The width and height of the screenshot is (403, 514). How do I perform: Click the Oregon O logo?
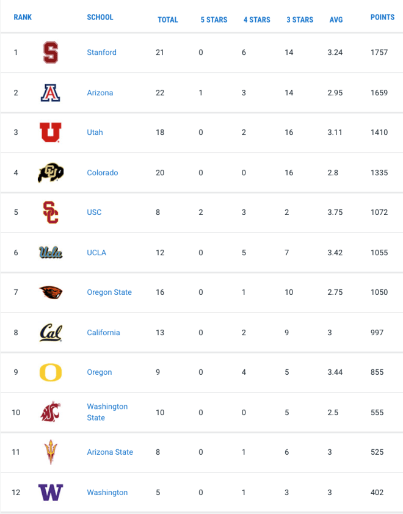click(x=51, y=372)
